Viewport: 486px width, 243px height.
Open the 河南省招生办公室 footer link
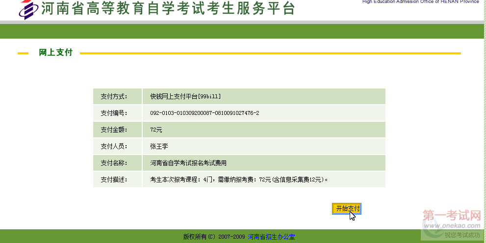pyautogui.click(x=271, y=237)
